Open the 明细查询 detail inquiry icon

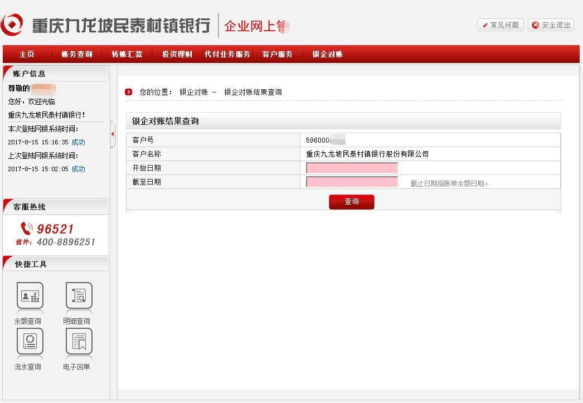tap(79, 296)
